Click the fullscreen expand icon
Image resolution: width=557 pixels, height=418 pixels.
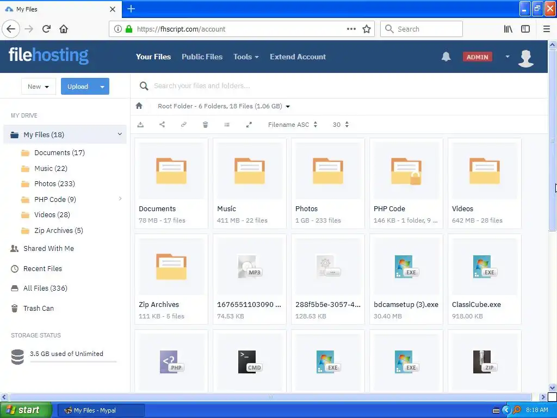click(x=249, y=125)
